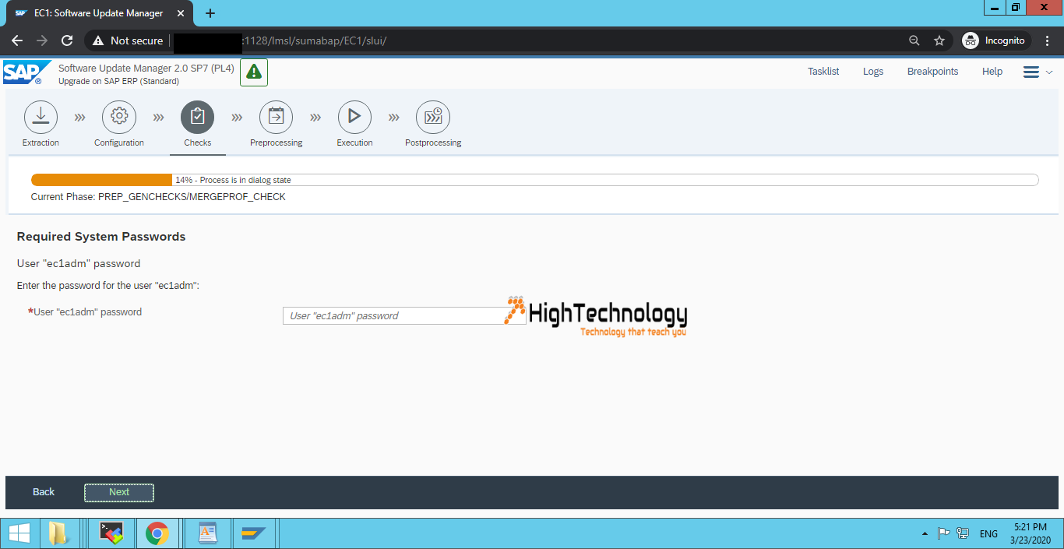Open the Windows Start menu

19,533
